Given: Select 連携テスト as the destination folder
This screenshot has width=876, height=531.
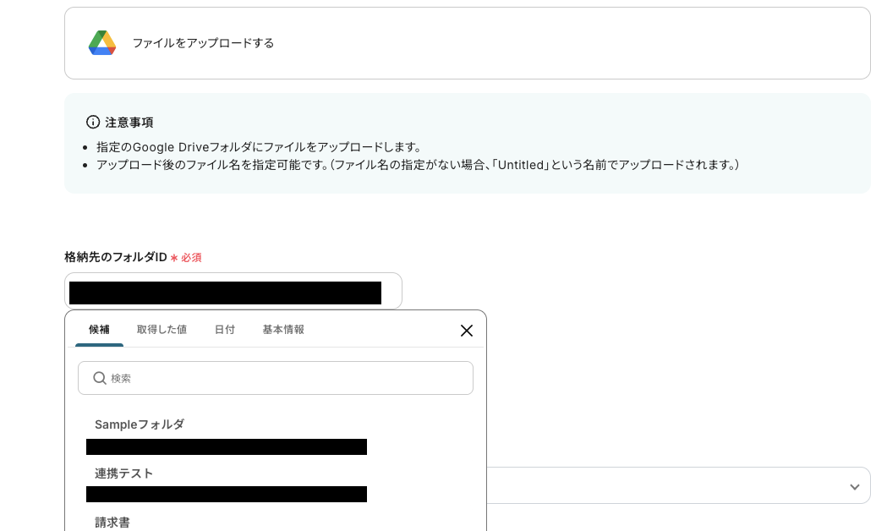Looking at the screenshot, I should 124,474.
